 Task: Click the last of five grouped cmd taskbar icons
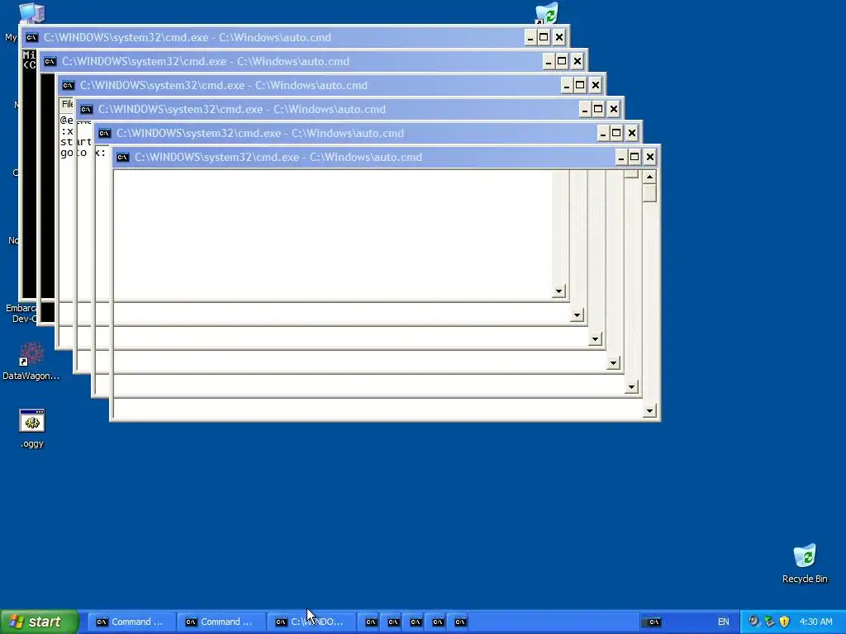(x=459, y=622)
